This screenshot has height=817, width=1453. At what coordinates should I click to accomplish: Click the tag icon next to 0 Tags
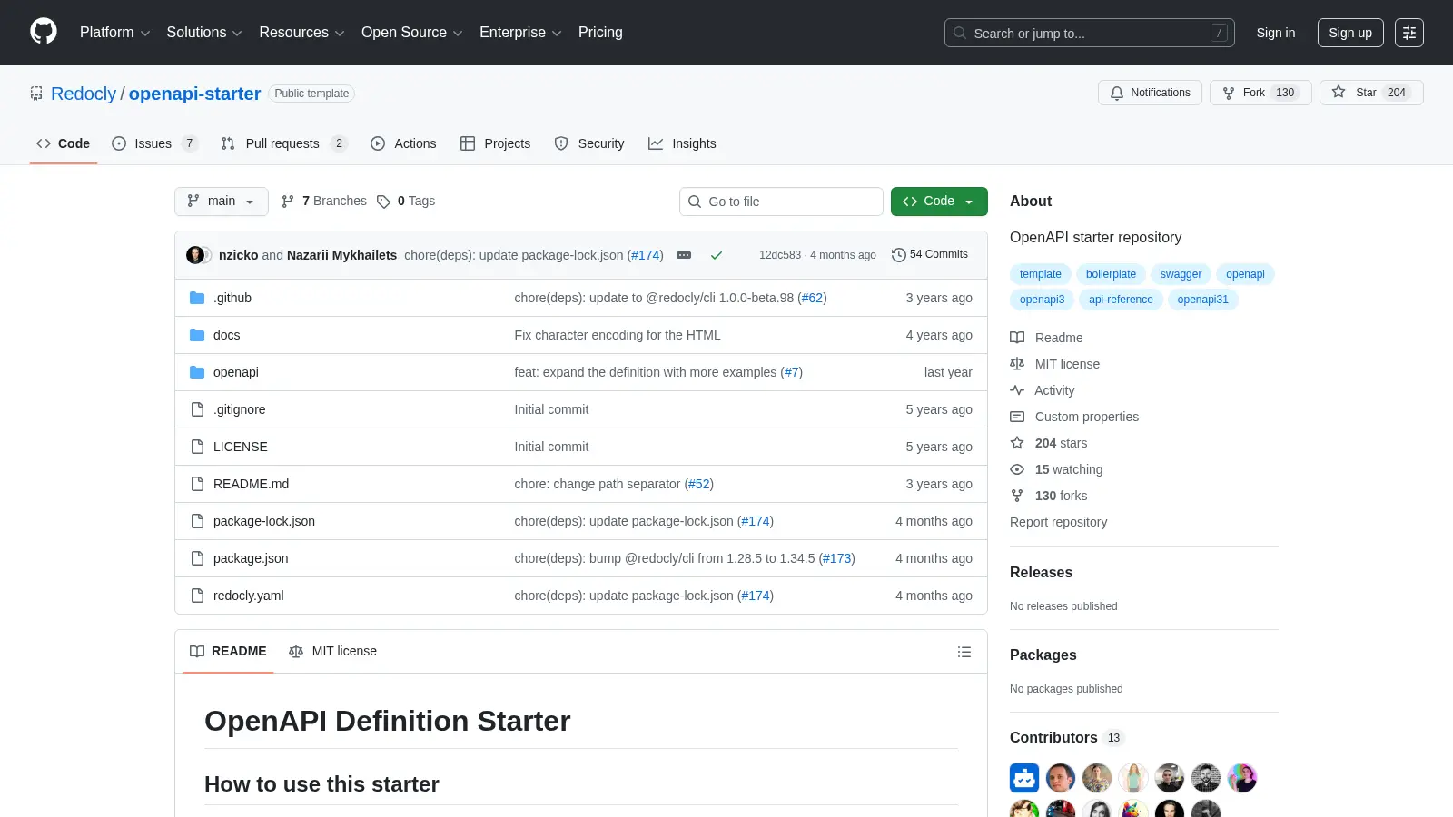(383, 202)
